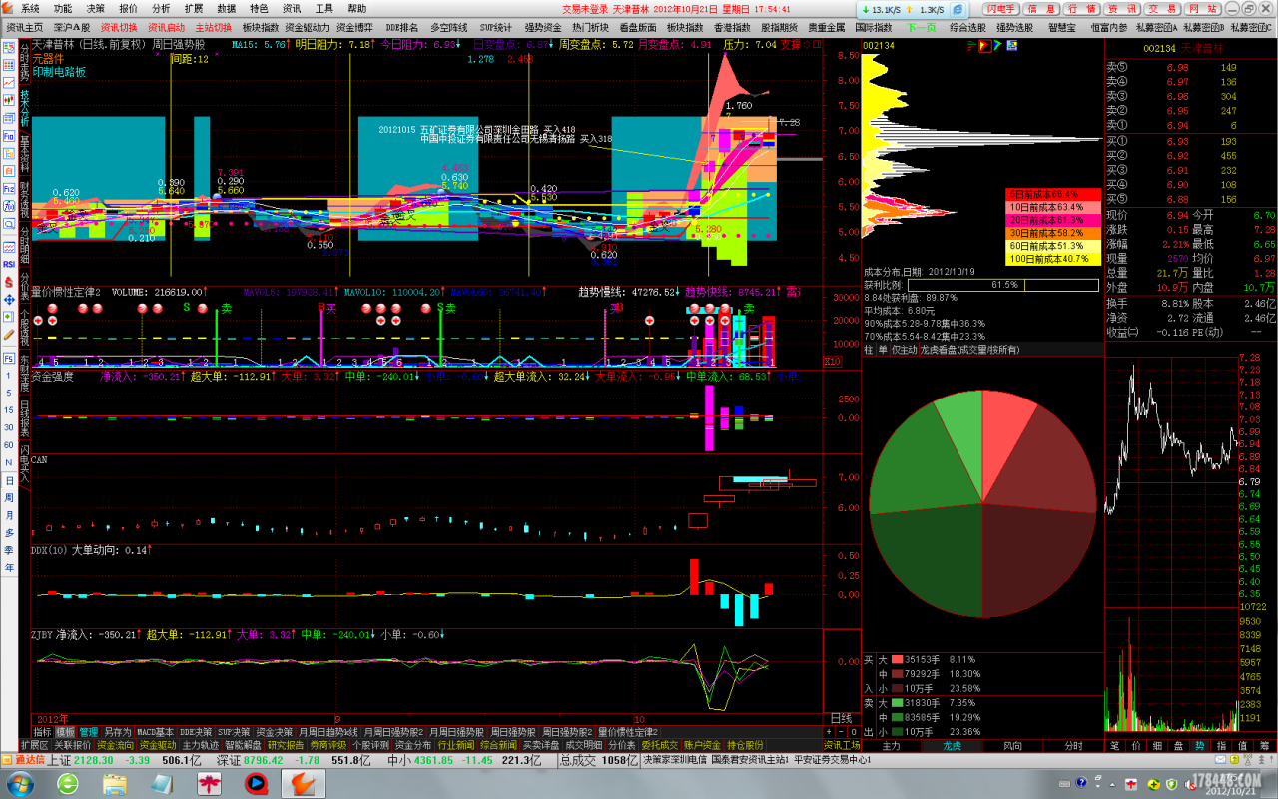Image resolution: width=1278 pixels, height=799 pixels.
Task: Switch to the 分时 tab under pie chart
Action: 1074,745
